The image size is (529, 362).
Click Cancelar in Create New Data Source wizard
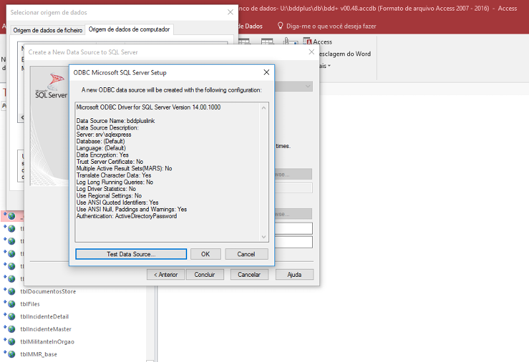pos(249,274)
